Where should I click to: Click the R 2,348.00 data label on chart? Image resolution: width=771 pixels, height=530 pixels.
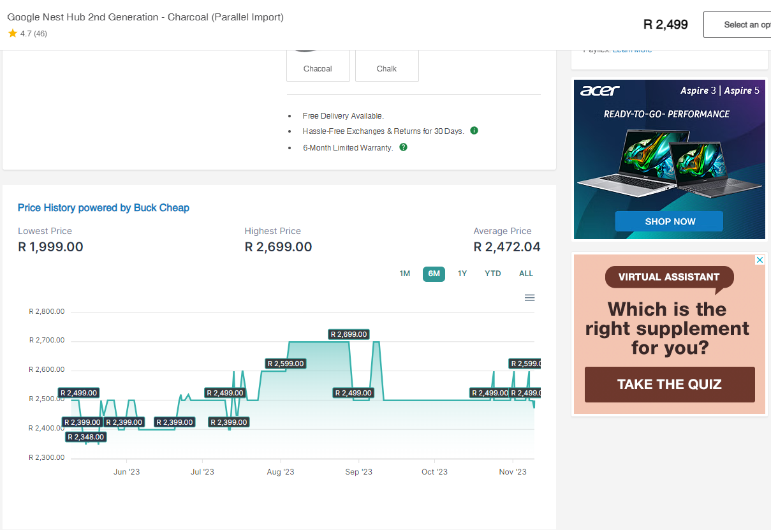[x=86, y=437]
